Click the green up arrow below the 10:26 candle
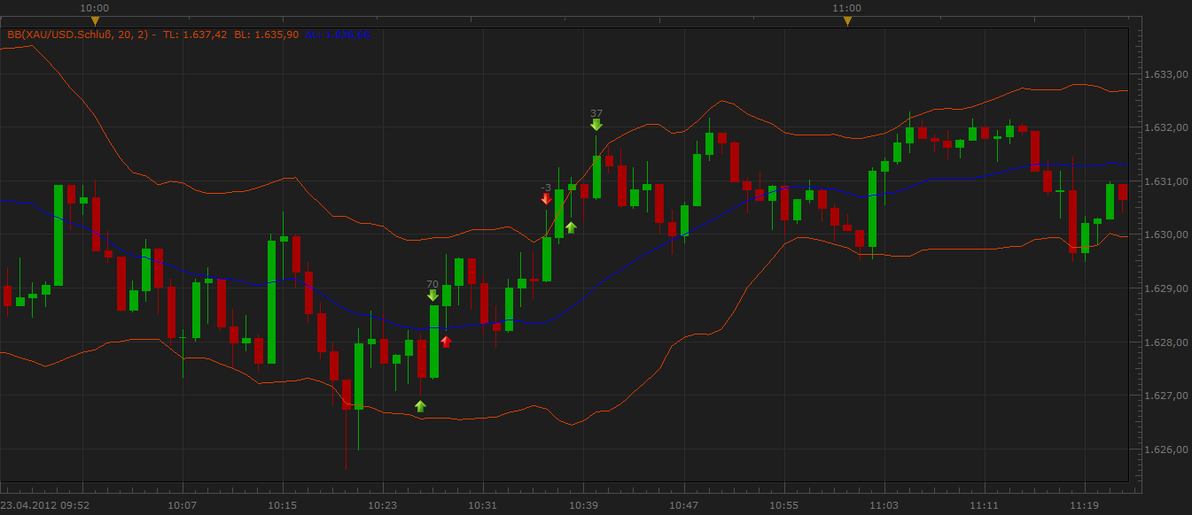 (x=420, y=405)
